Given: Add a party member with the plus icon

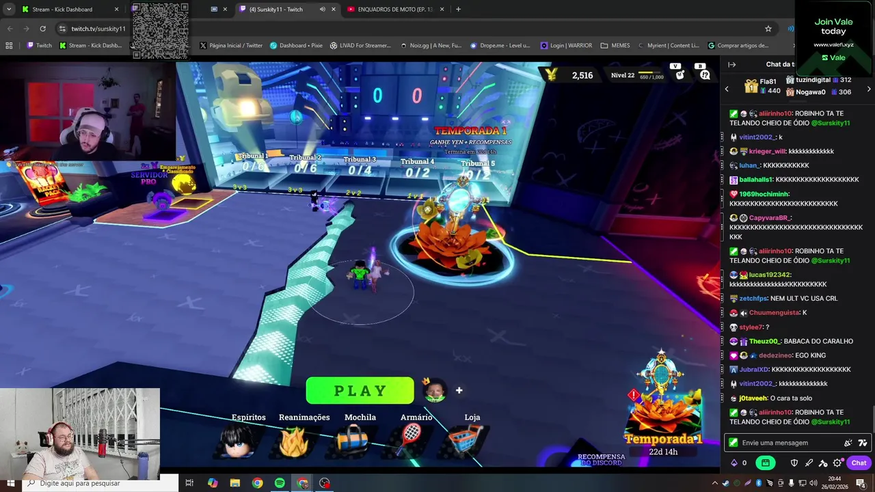Looking at the screenshot, I should [x=459, y=390].
